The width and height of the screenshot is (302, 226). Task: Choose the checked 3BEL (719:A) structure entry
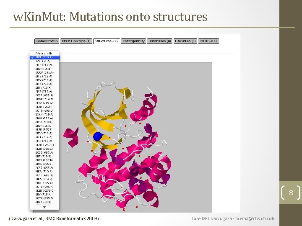[45, 57]
